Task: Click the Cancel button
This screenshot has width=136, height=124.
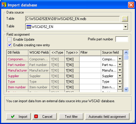Action: 44,117
